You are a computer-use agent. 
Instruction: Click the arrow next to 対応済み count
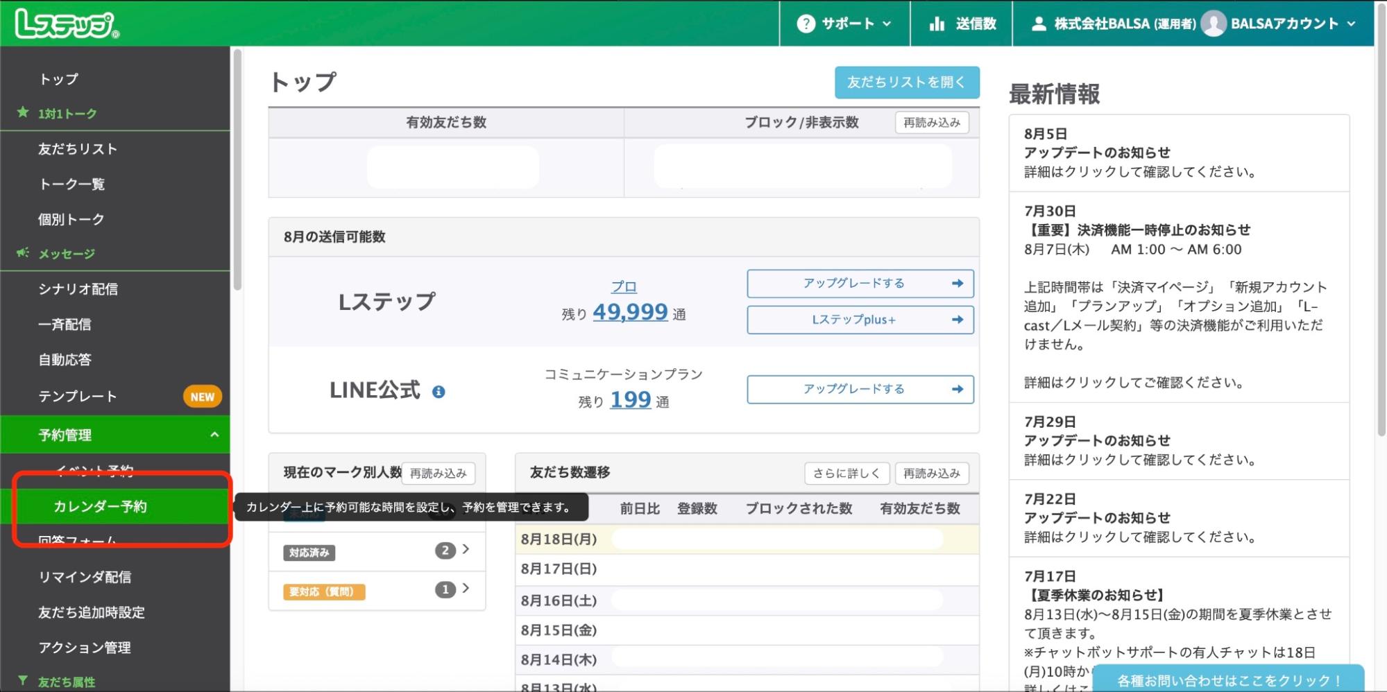[x=466, y=549]
